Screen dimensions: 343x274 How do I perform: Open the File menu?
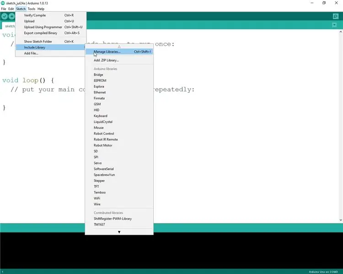[x=4, y=9]
